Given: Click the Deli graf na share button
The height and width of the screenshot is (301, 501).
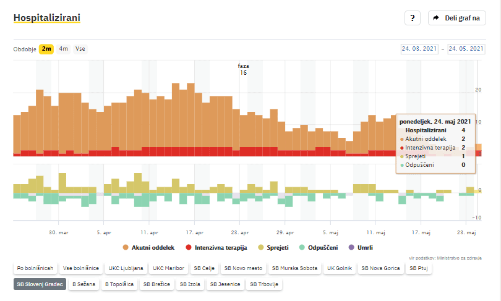Looking at the screenshot, I should (x=456, y=18).
